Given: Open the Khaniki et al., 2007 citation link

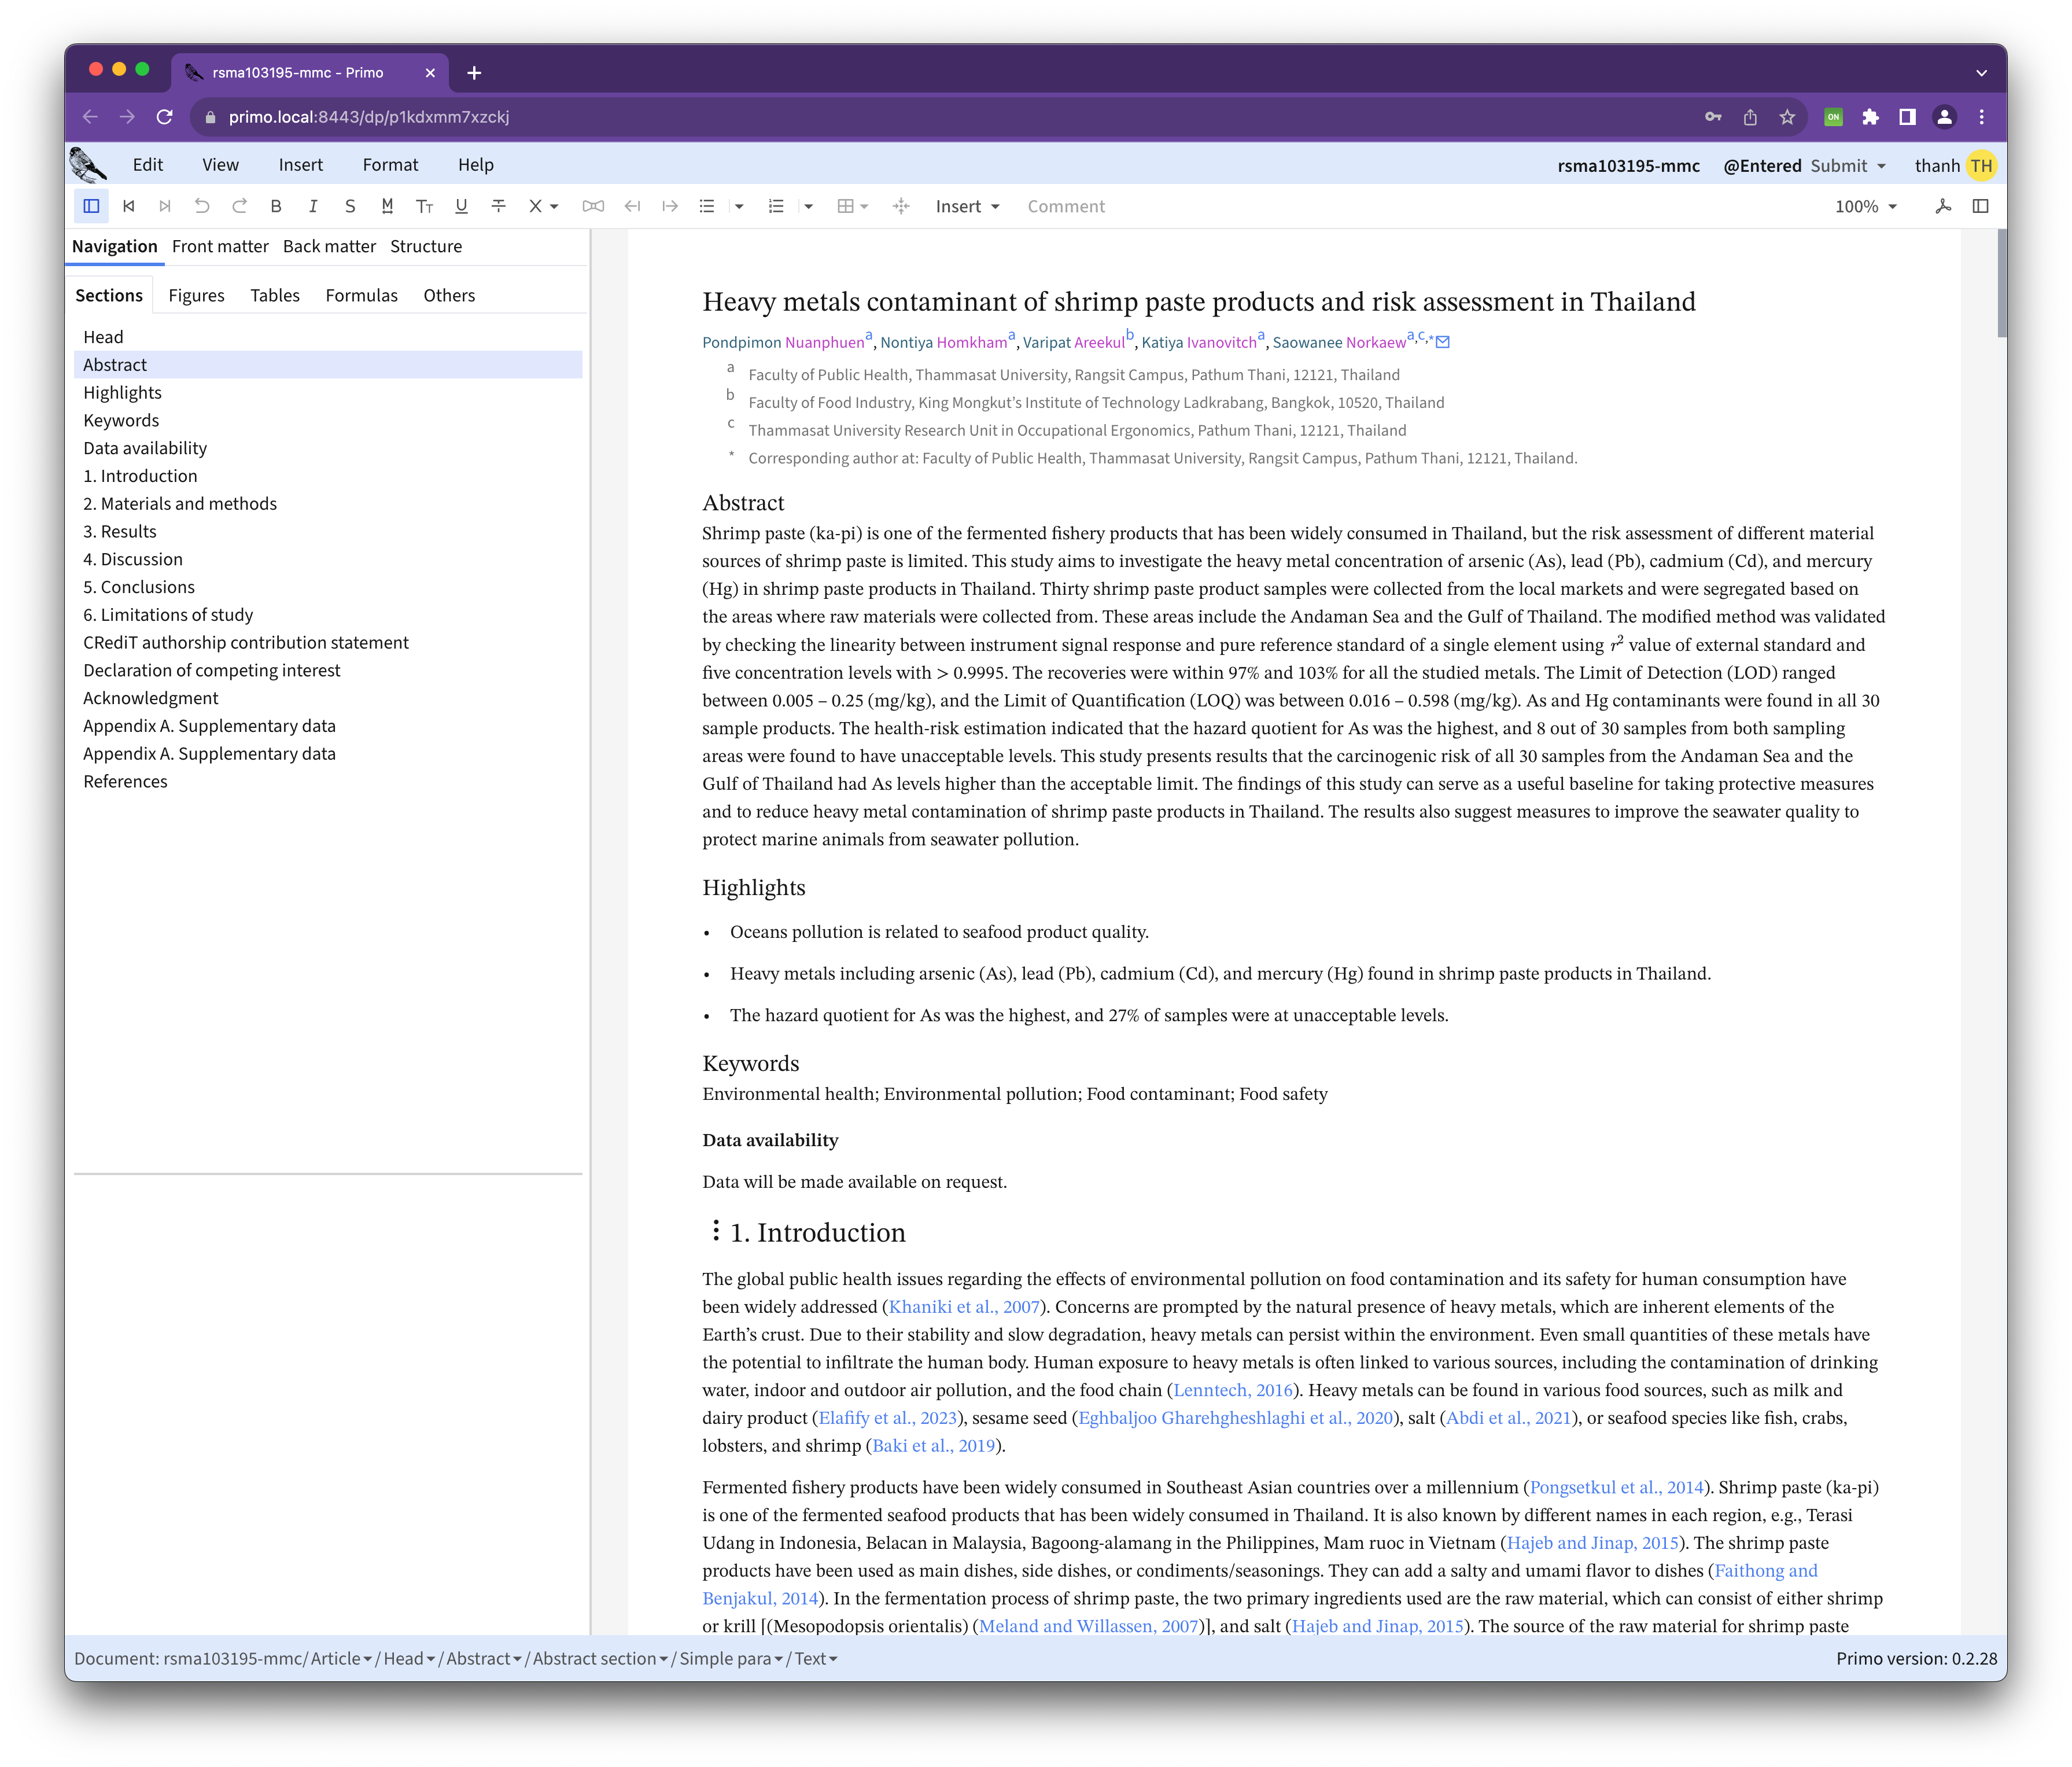Looking at the screenshot, I should (x=964, y=1306).
